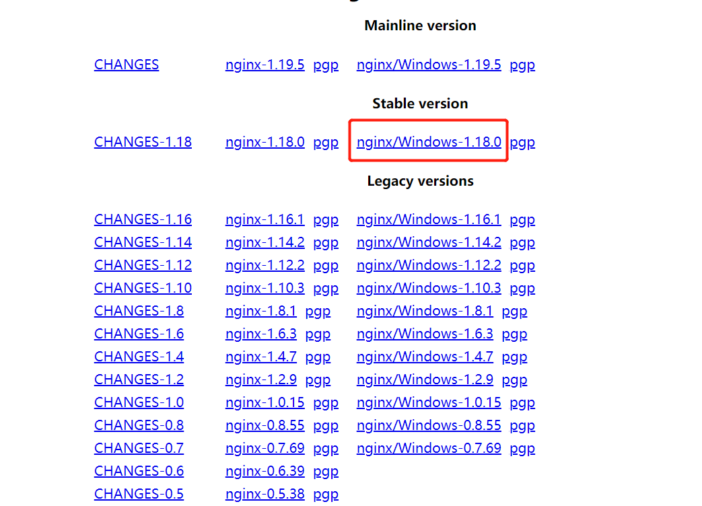The width and height of the screenshot is (702, 506).
Task: Download nginx/Windows-0.8.55 build
Action: [429, 425]
